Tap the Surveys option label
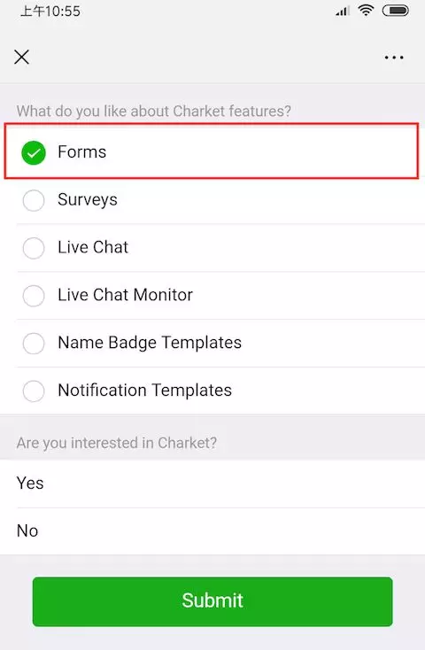The width and height of the screenshot is (425, 650). (88, 200)
